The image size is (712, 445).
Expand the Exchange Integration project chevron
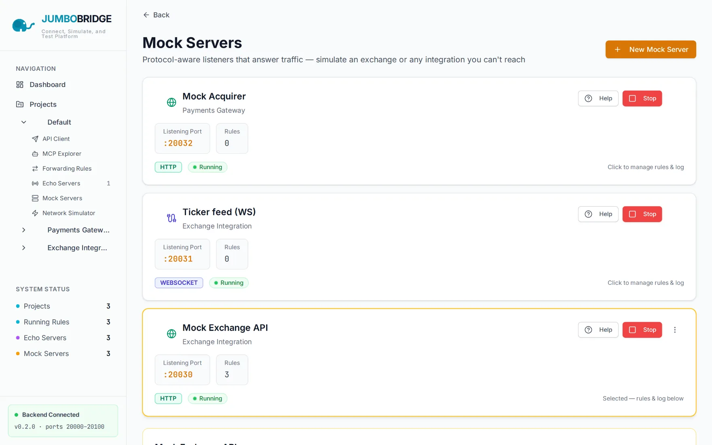click(23, 248)
